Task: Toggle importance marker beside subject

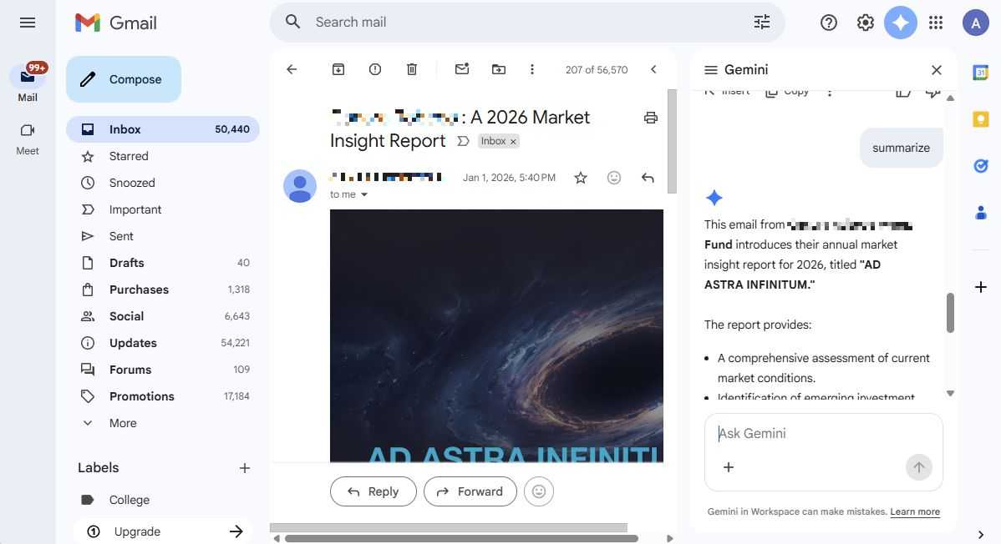Action: tap(464, 141)
